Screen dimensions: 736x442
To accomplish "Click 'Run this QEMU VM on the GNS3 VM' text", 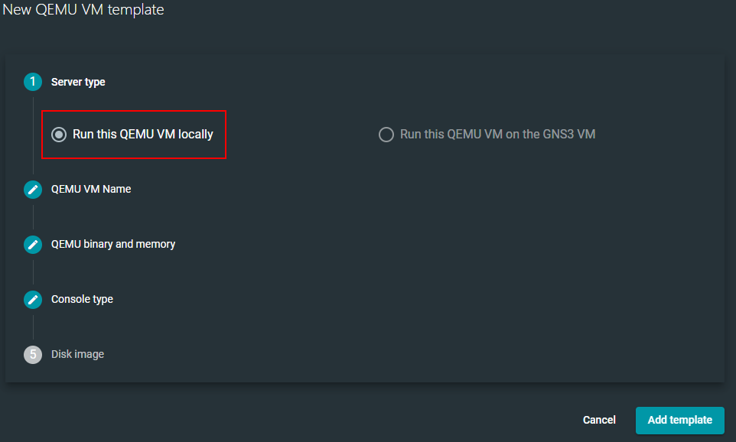I will 497,135.
